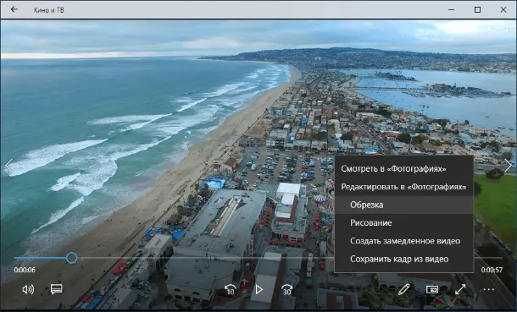Image resolution: width=517 pixels, height=312 pixels.
Task: Go to next video with right arrow
Action: (x=508, y=166)
